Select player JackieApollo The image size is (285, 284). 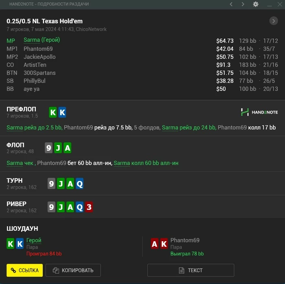point(39,57)
